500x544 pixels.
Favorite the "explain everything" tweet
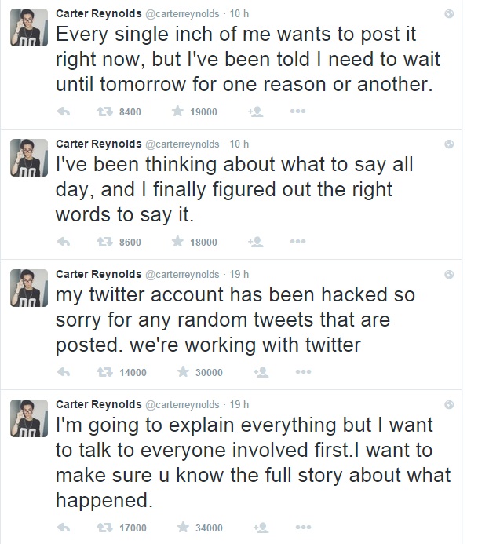coord(183,528)
